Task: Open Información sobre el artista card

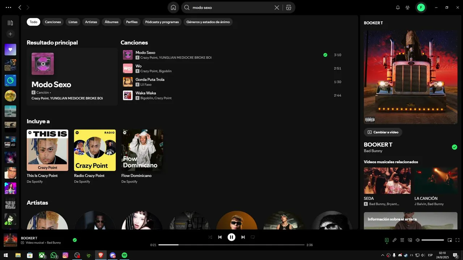Action: (x=411, y=221)
